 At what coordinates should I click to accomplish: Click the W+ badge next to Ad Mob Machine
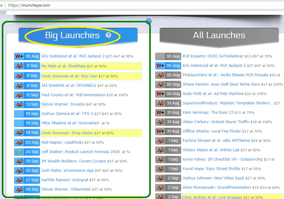(x=160, y=94)
